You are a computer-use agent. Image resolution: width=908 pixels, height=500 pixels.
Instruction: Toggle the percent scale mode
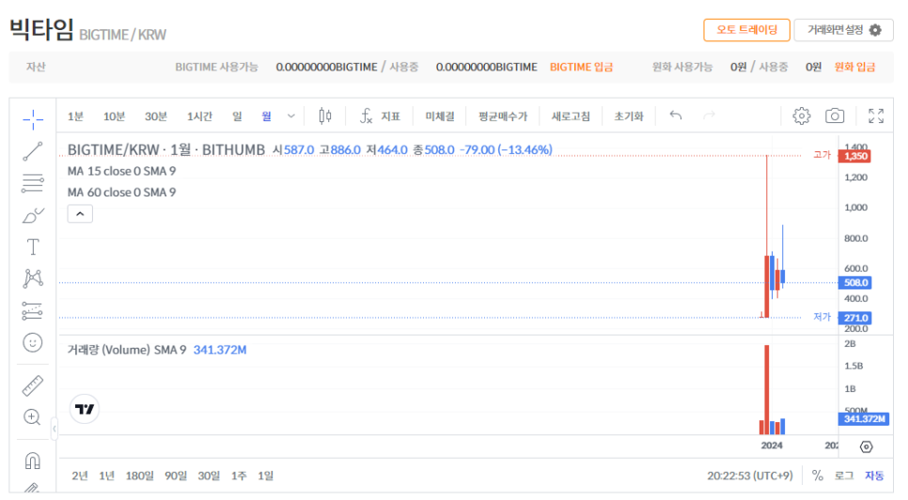click(x=818, y=476)
